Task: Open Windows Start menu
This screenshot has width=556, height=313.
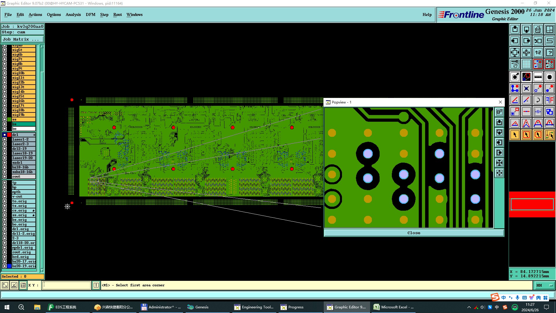Action: click(7, 307)
